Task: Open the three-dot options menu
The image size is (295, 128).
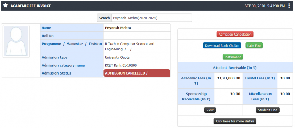Action: [289, 6]
